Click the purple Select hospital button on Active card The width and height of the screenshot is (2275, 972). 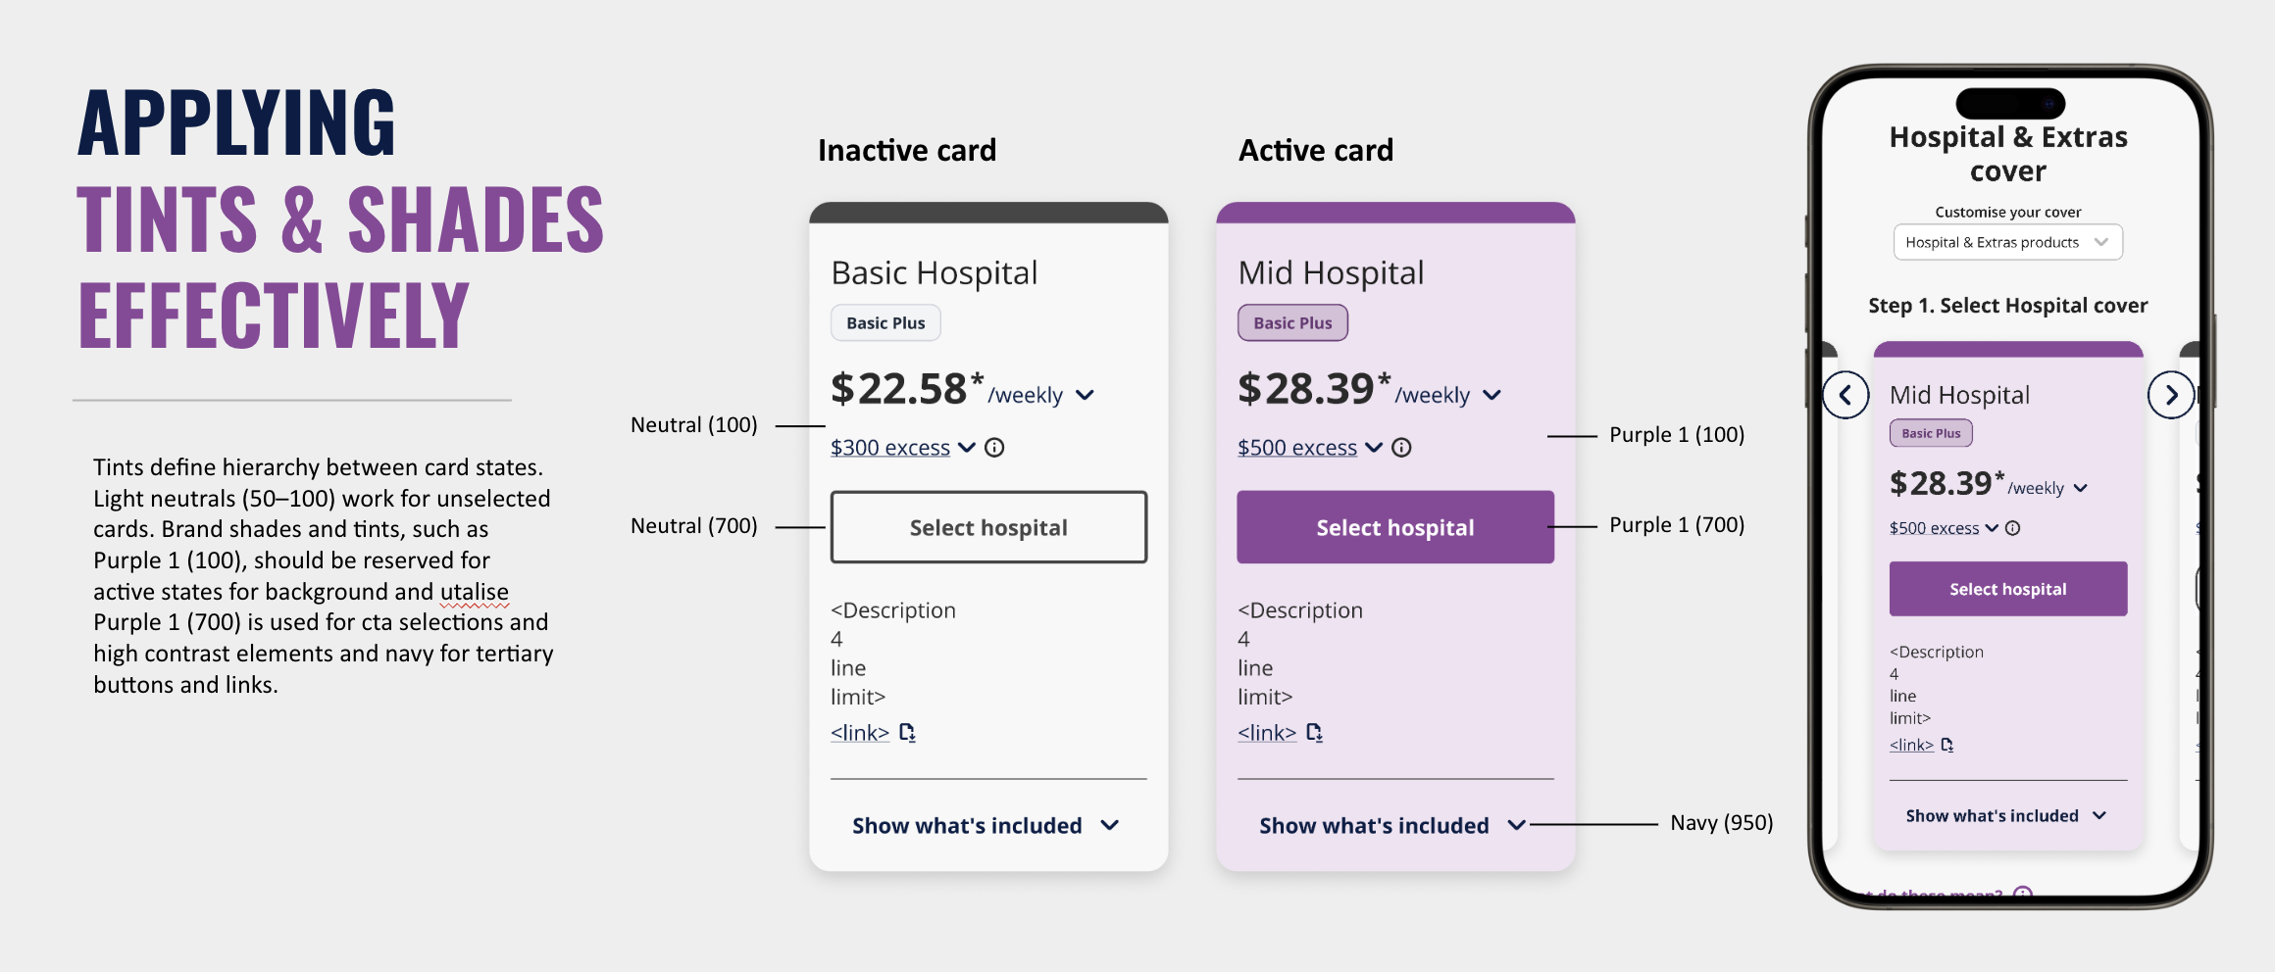pyautogui.click(x=1395, y=527)
